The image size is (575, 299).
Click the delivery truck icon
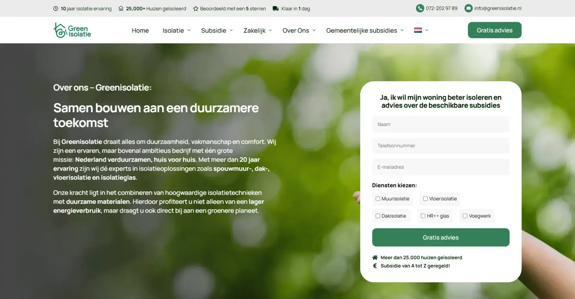(276, 9)
